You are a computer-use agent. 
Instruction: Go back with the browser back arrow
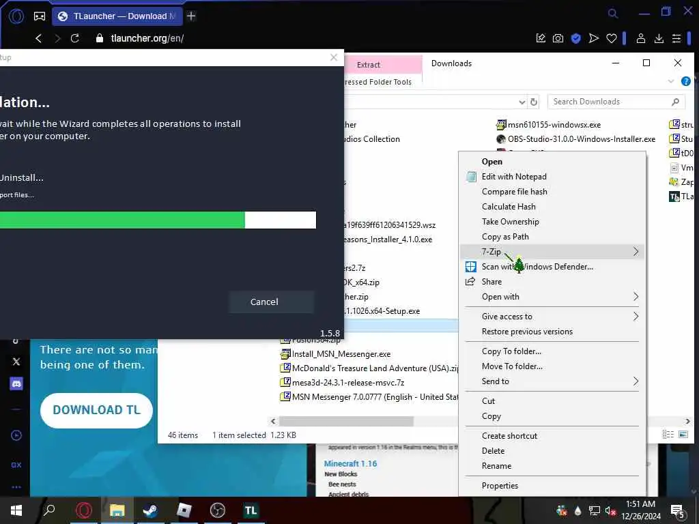click(x=39, y=38)
